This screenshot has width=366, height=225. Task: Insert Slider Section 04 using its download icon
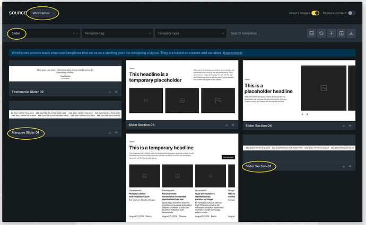point(344,126)
